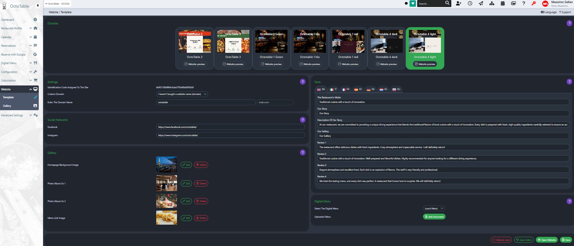
Task: Pin the sidebar with the pushpin icon
Action: click(x=38, y=5)
